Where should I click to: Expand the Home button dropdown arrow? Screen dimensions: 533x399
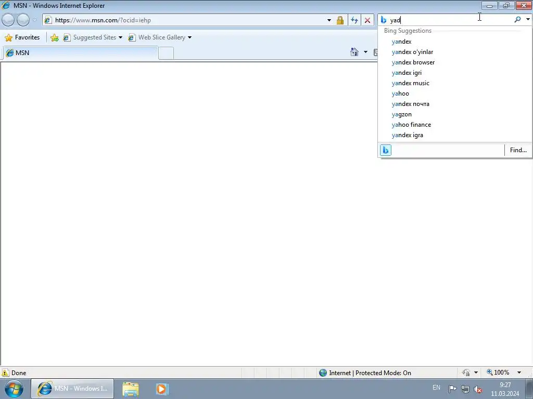pos(365,52)
